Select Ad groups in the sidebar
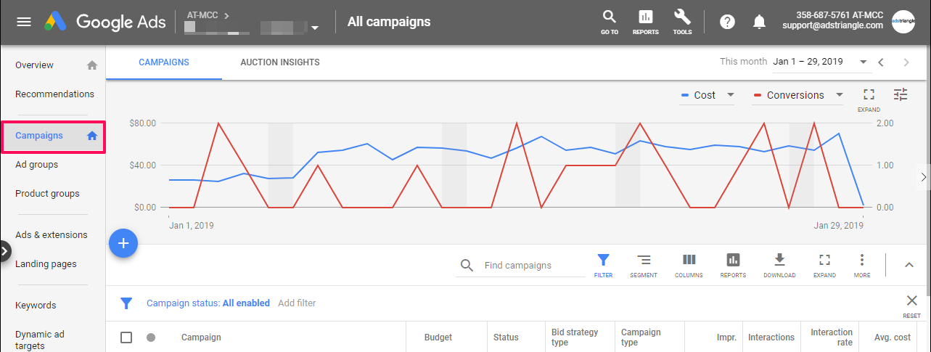The width and height of the screenshot is (931, 352). [x=37, y=165]
